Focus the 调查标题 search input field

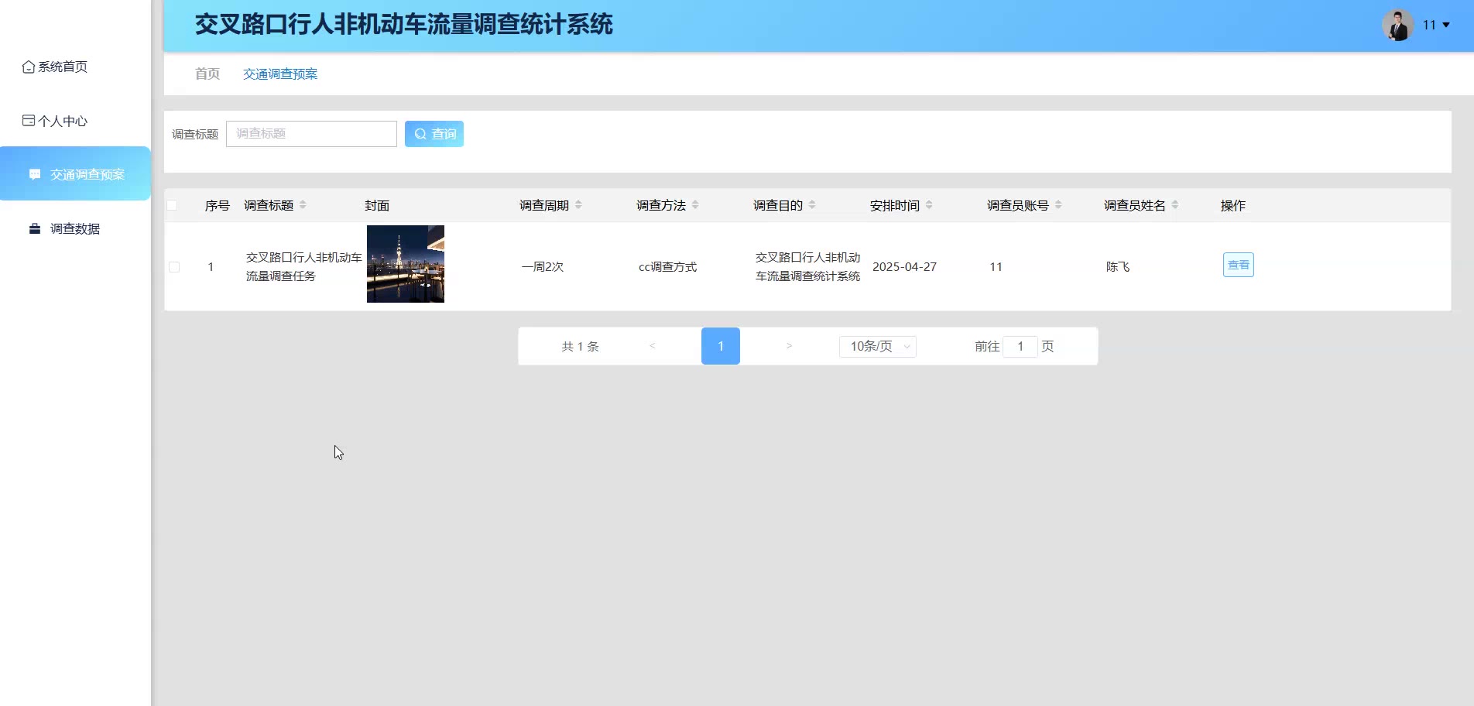coord(311,134)
